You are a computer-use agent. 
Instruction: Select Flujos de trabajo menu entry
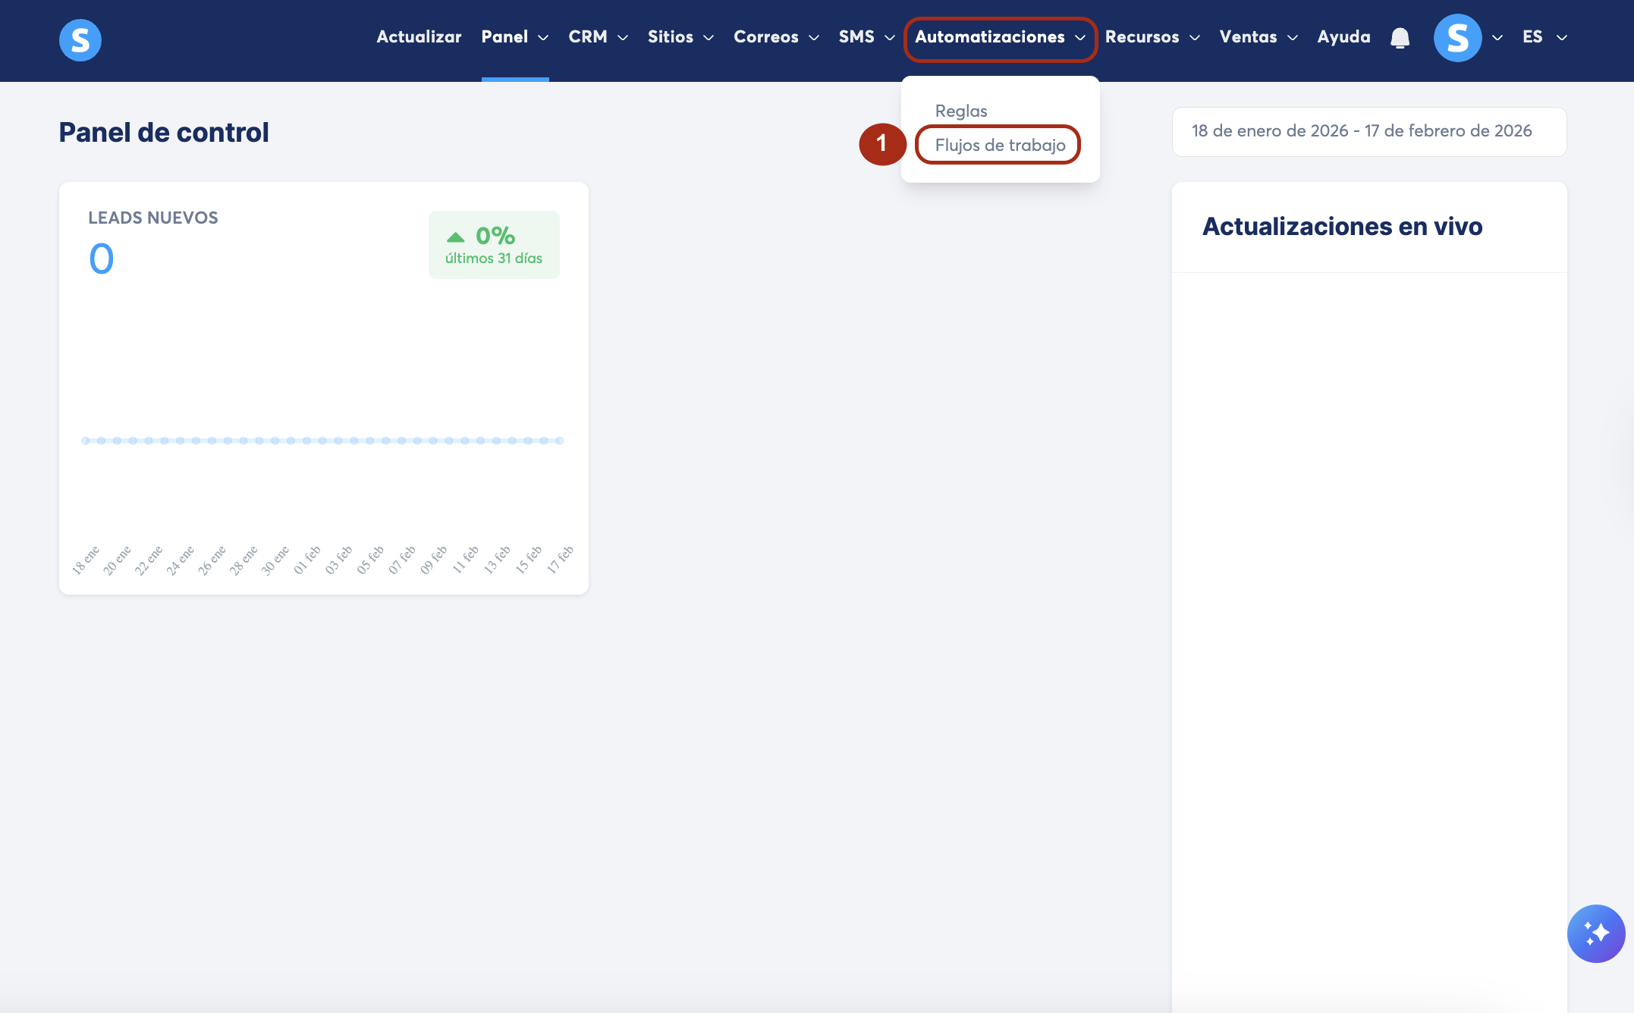(x=999, y=145)
